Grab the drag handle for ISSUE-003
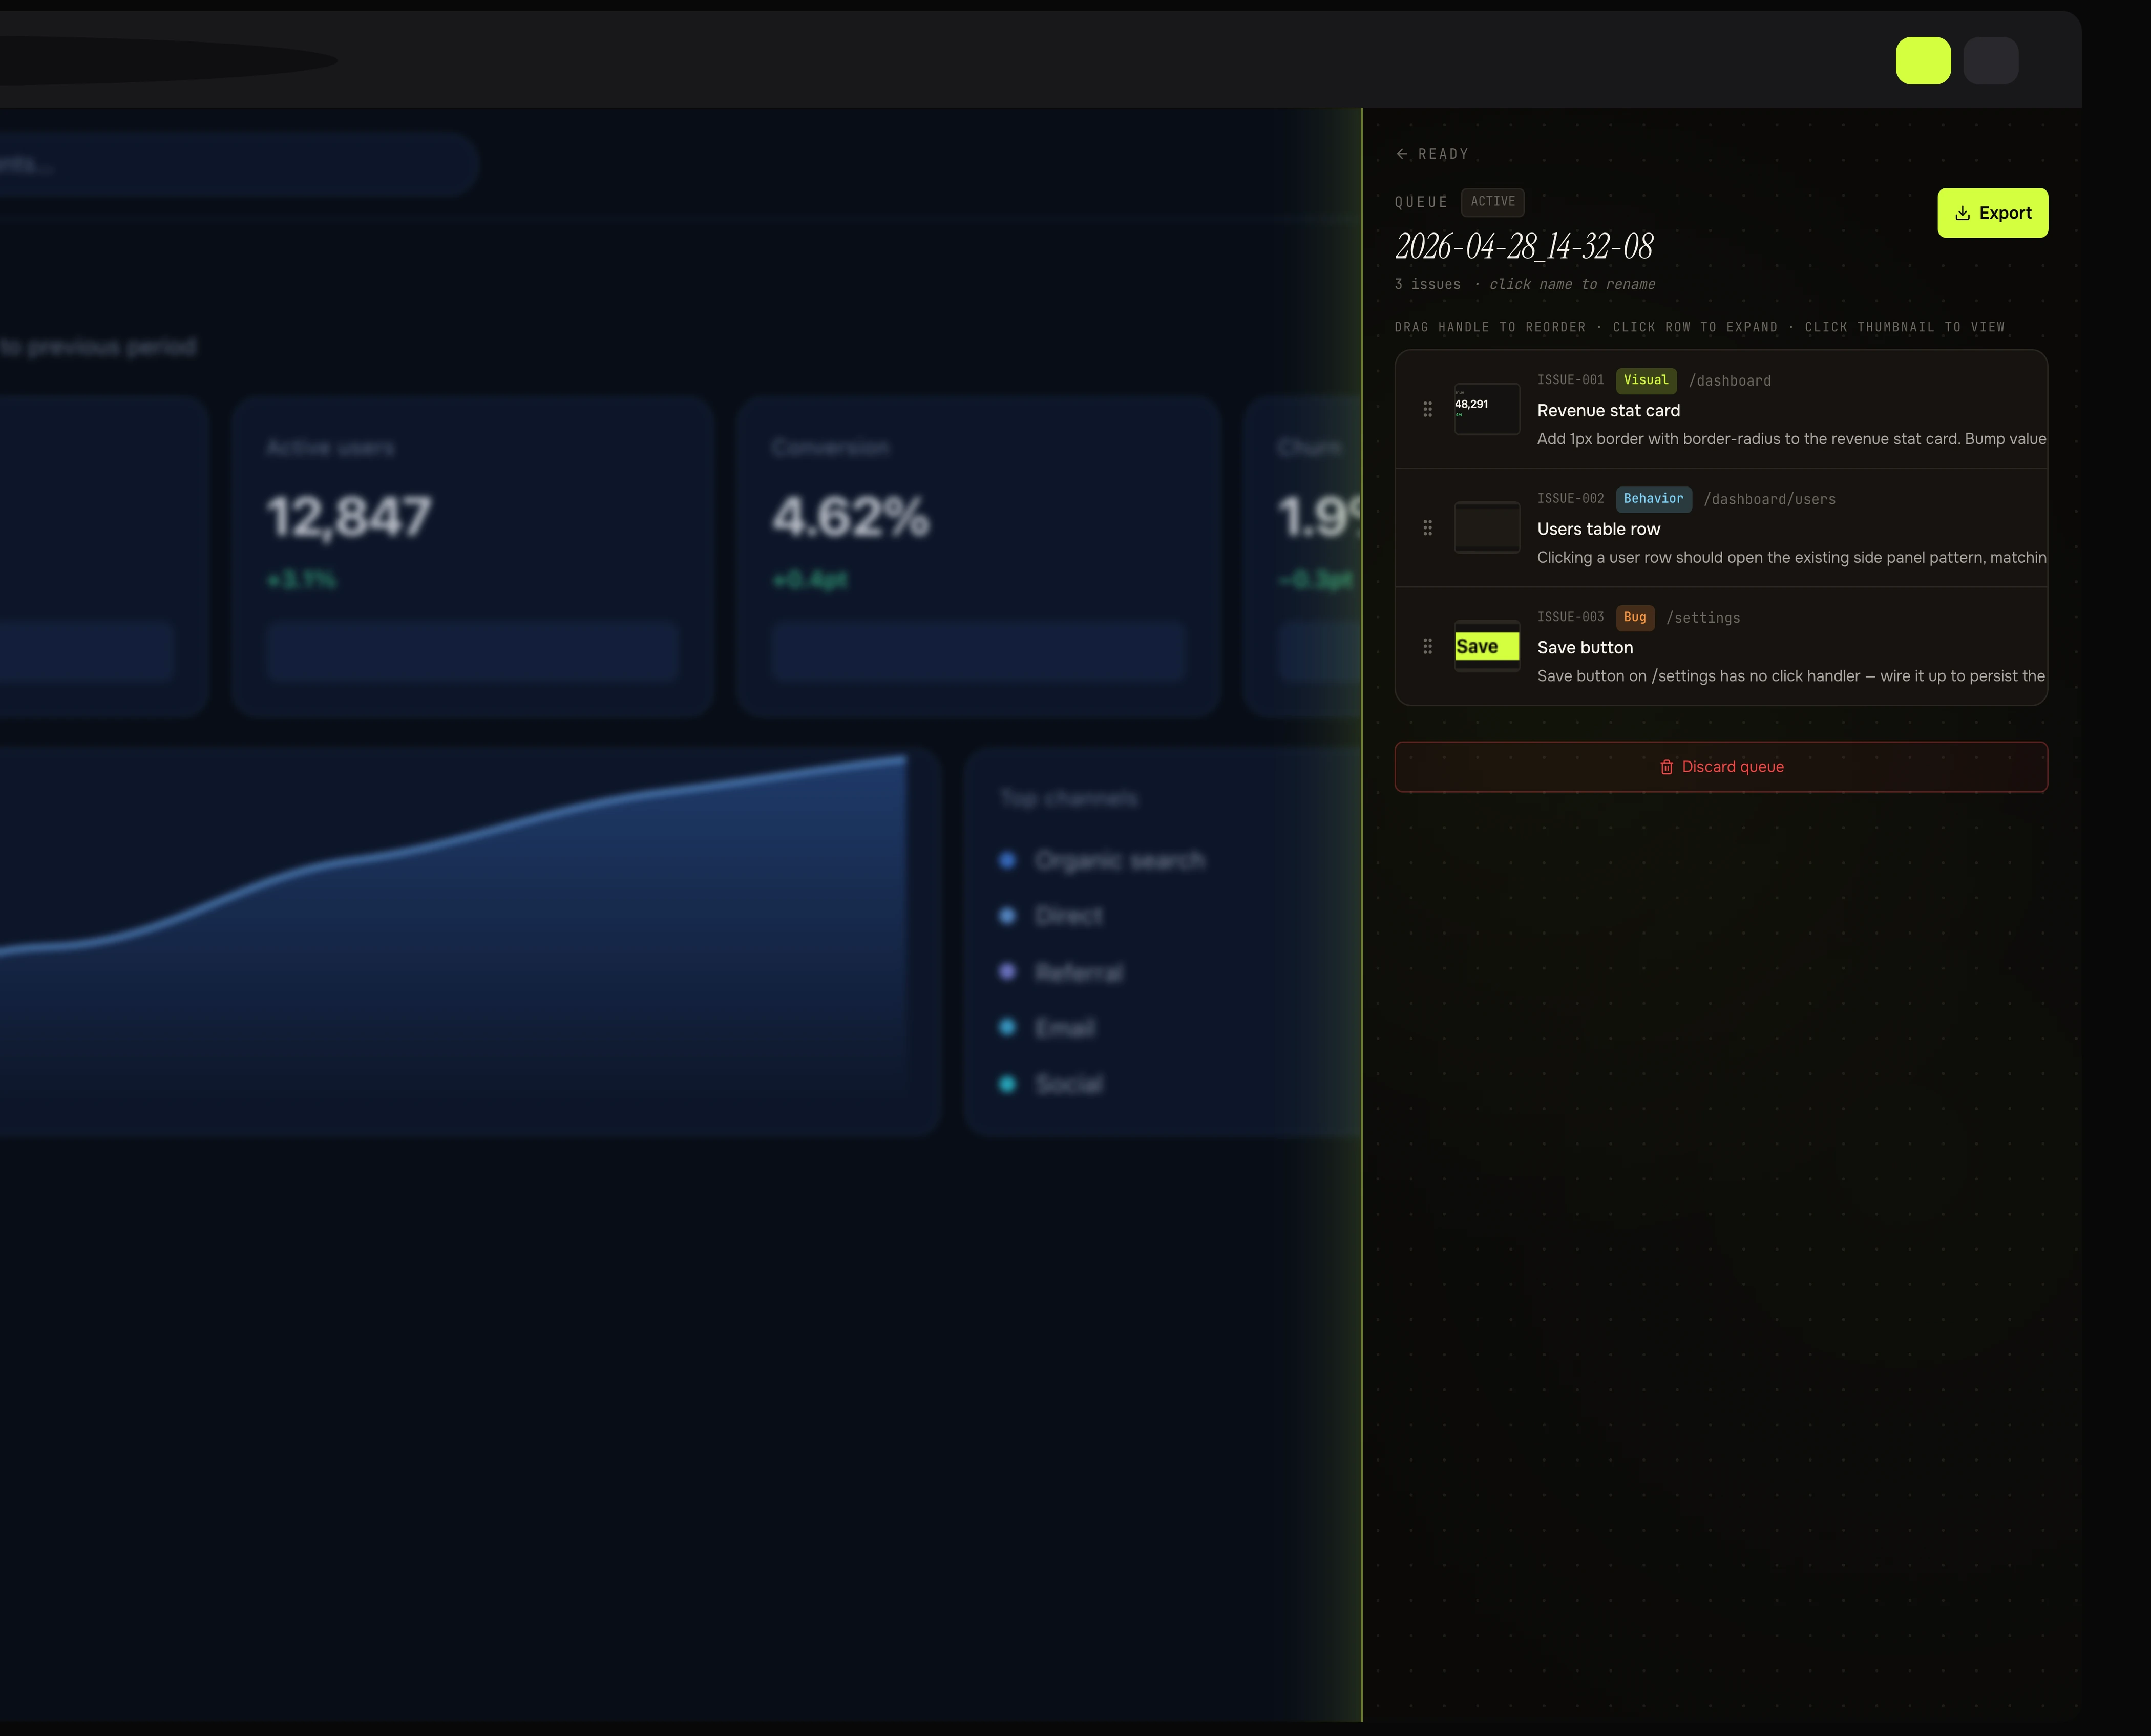The height and width of the screenshot is (1736, 2151). click(1427, 647)
